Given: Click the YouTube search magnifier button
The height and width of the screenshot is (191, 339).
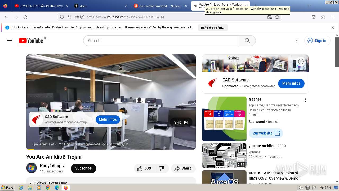Looking at the screenshot, I should click(247, 41).
